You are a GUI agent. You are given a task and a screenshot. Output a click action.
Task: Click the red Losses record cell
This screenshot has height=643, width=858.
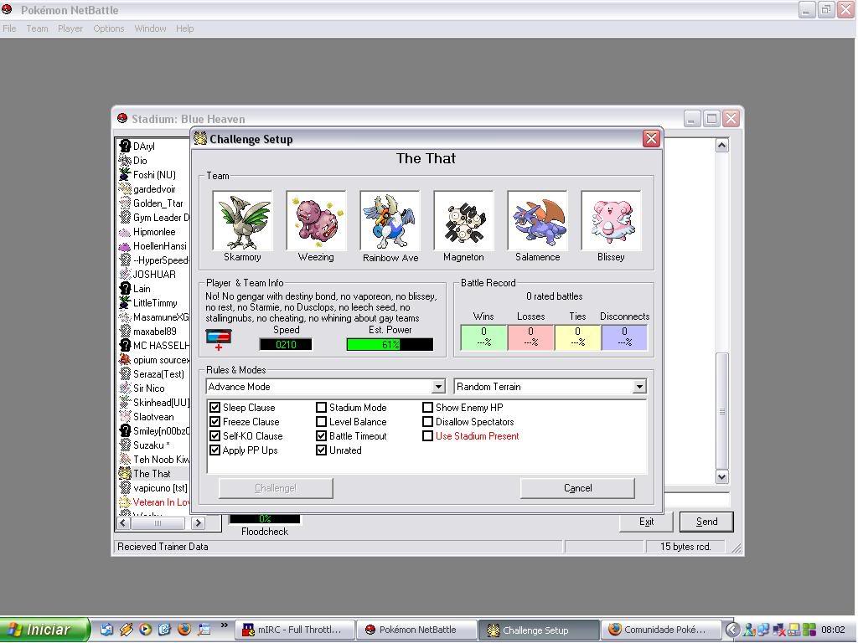point(530,337)
